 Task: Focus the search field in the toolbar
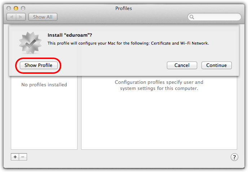[x=214, y=17]
